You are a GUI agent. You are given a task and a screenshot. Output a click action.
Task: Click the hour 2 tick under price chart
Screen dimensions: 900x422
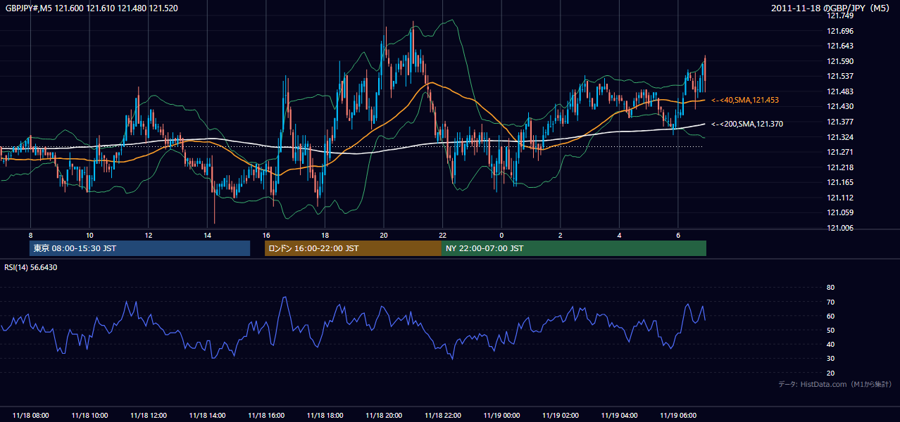click(x=561, y=234)
